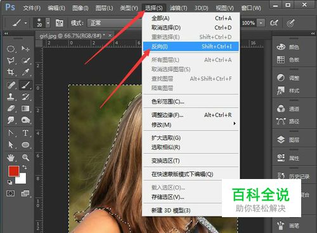Open the 颜色 color panel
The image size is (317, 233).
(288, 47)
